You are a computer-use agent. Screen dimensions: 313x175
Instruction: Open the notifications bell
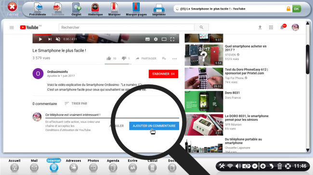coord(282,27)
